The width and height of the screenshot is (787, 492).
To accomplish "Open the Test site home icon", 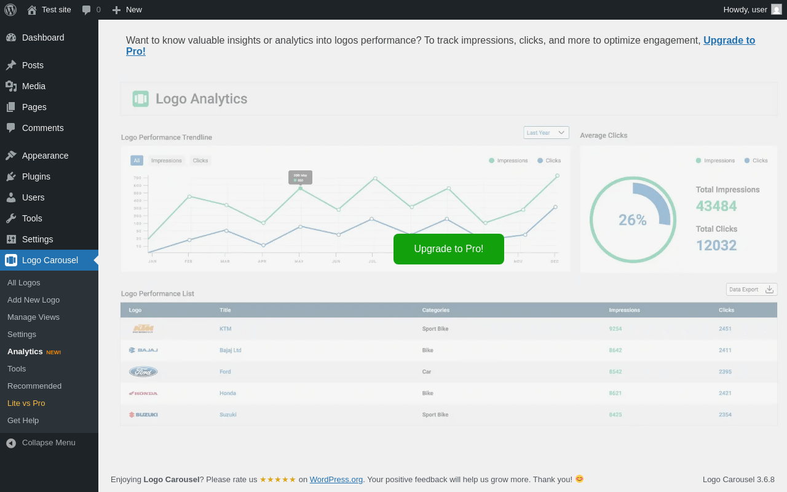I will [x=32, y=10].
